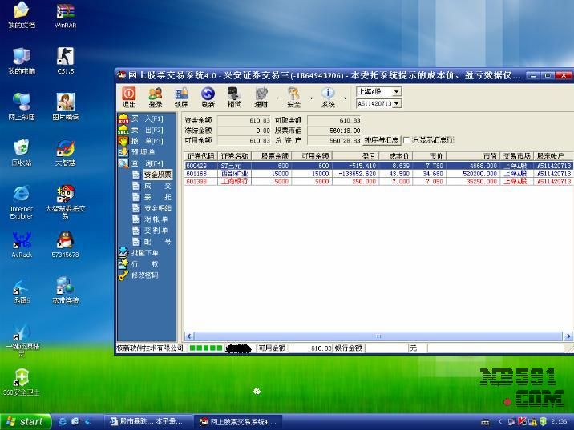The width and height of the screenshot is (574, 430).
Task: Click the 锁屏 (Lock screen) toolbar icon
Action: [181, 97]
